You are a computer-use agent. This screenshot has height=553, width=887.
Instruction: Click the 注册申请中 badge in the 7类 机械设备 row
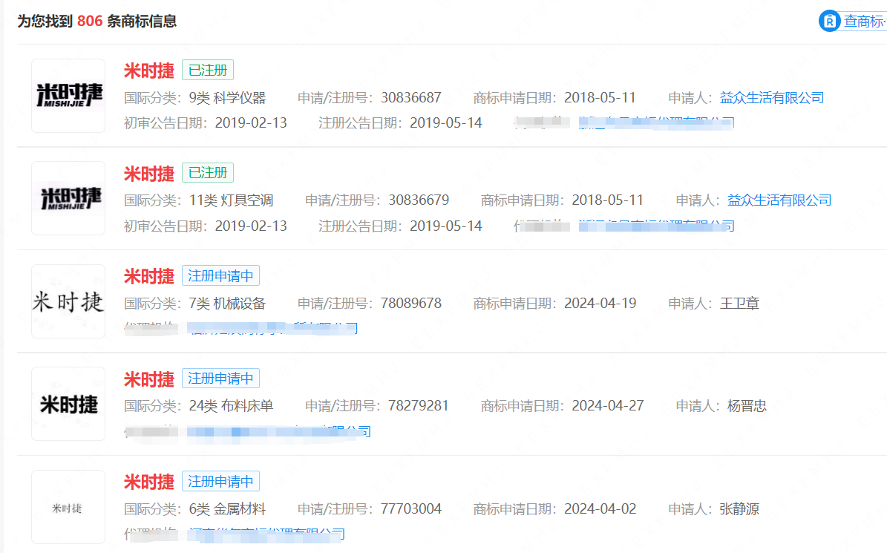[x=220, y=275]
